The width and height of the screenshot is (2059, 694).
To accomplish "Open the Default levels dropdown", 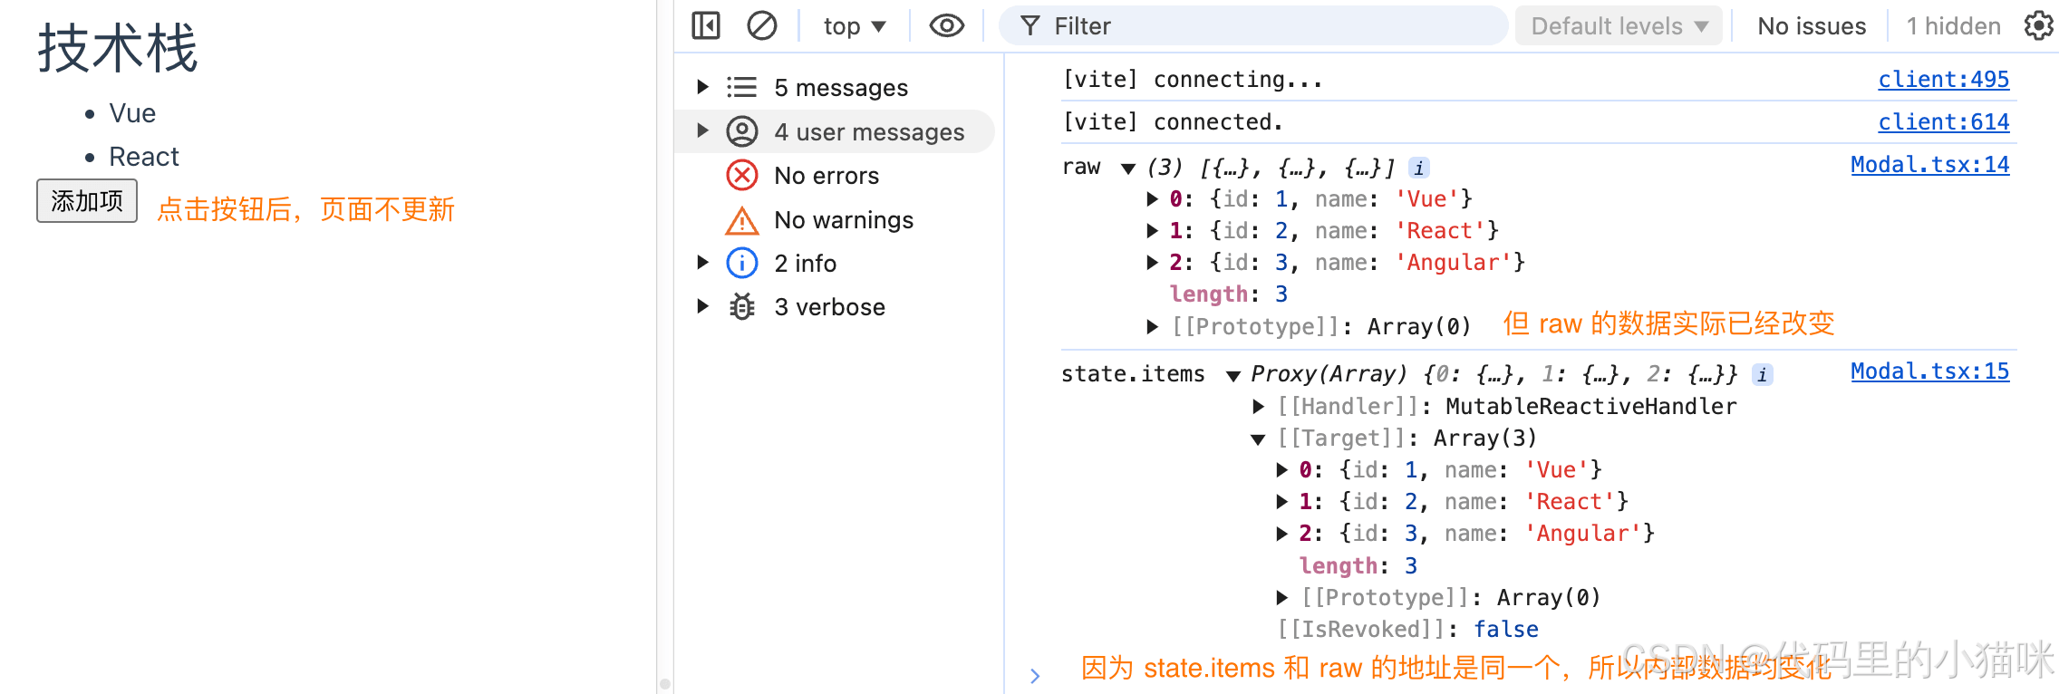I will [x=1619, y=26].
